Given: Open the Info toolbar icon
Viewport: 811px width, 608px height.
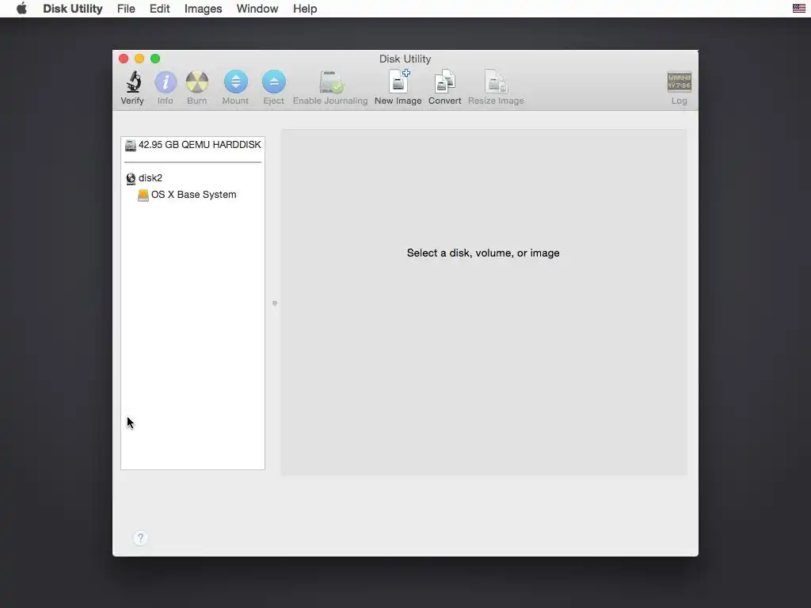Looking at the screenshot, I should tap(166, 82).
